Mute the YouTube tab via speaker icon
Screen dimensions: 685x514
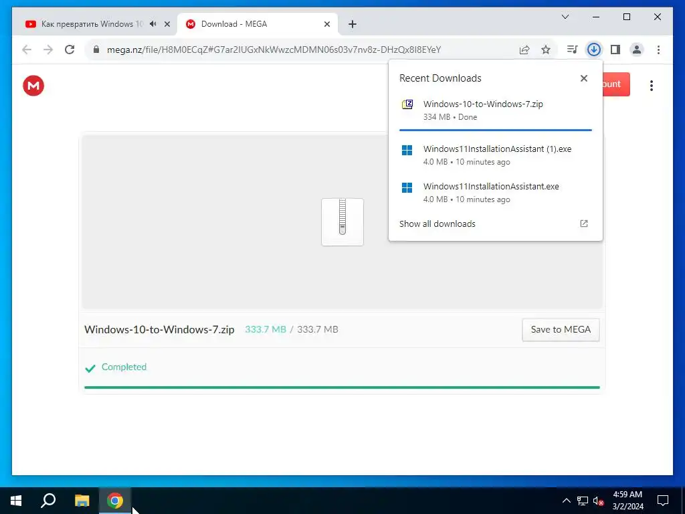[x=153, y=24]
